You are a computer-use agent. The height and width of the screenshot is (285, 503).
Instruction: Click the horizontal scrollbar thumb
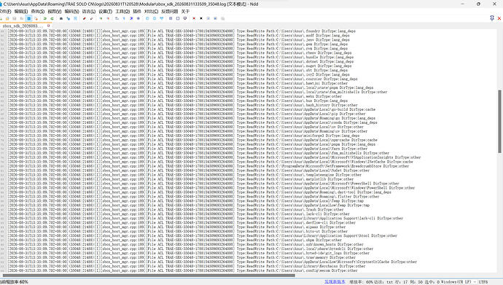148,275
